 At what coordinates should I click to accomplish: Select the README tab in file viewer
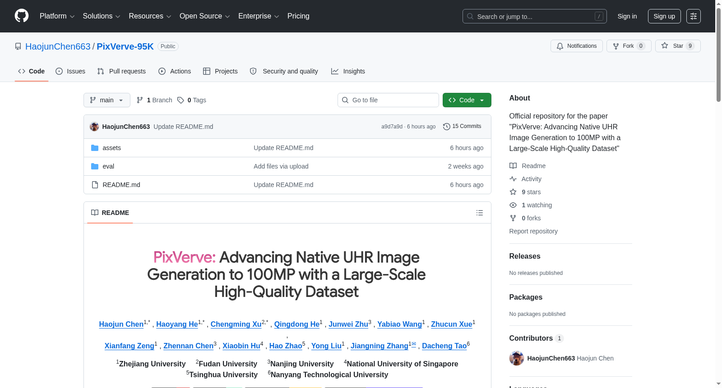[x=110, y=213]
